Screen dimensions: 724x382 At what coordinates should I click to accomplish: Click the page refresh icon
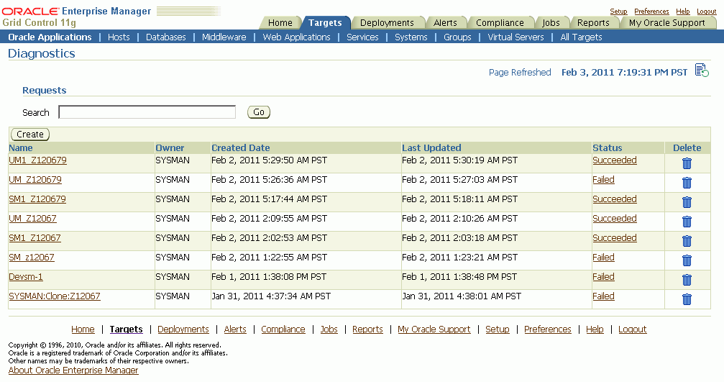[x=702, y=71]
